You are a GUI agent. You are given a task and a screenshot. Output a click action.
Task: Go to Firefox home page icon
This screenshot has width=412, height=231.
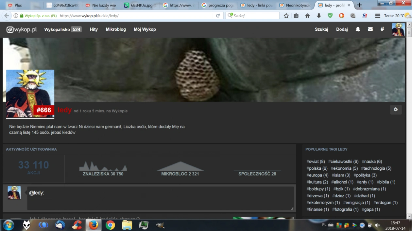[x=307, y=16]
